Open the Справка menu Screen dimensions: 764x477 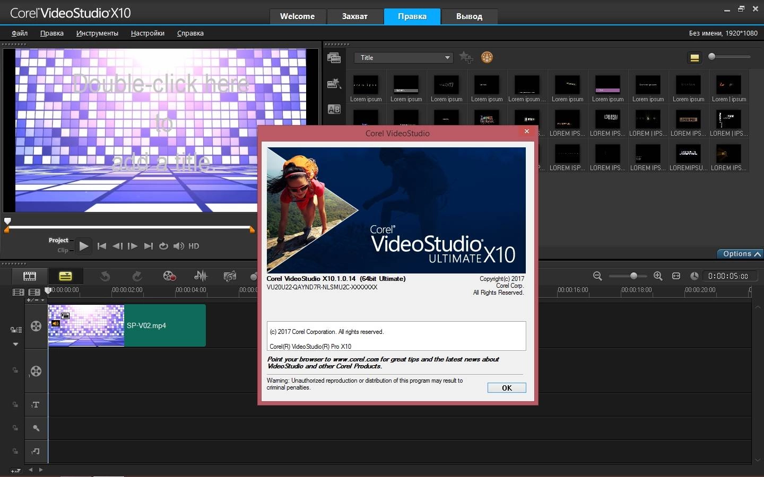[190, 33]
